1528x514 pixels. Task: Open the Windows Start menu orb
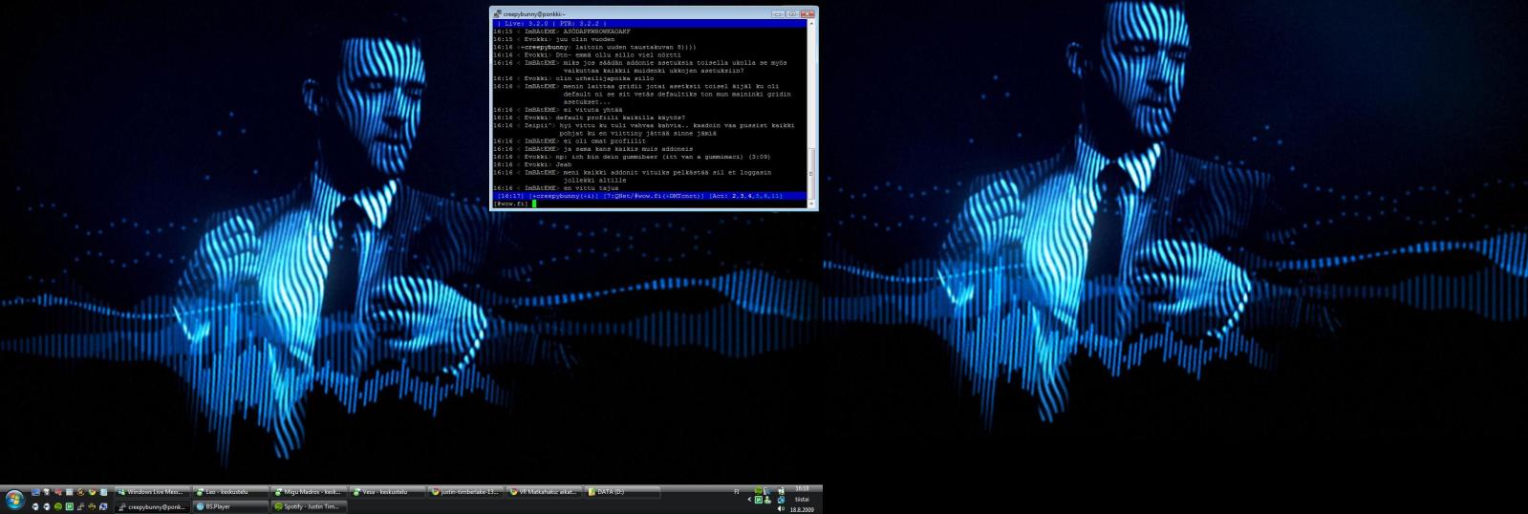(14, 499)
